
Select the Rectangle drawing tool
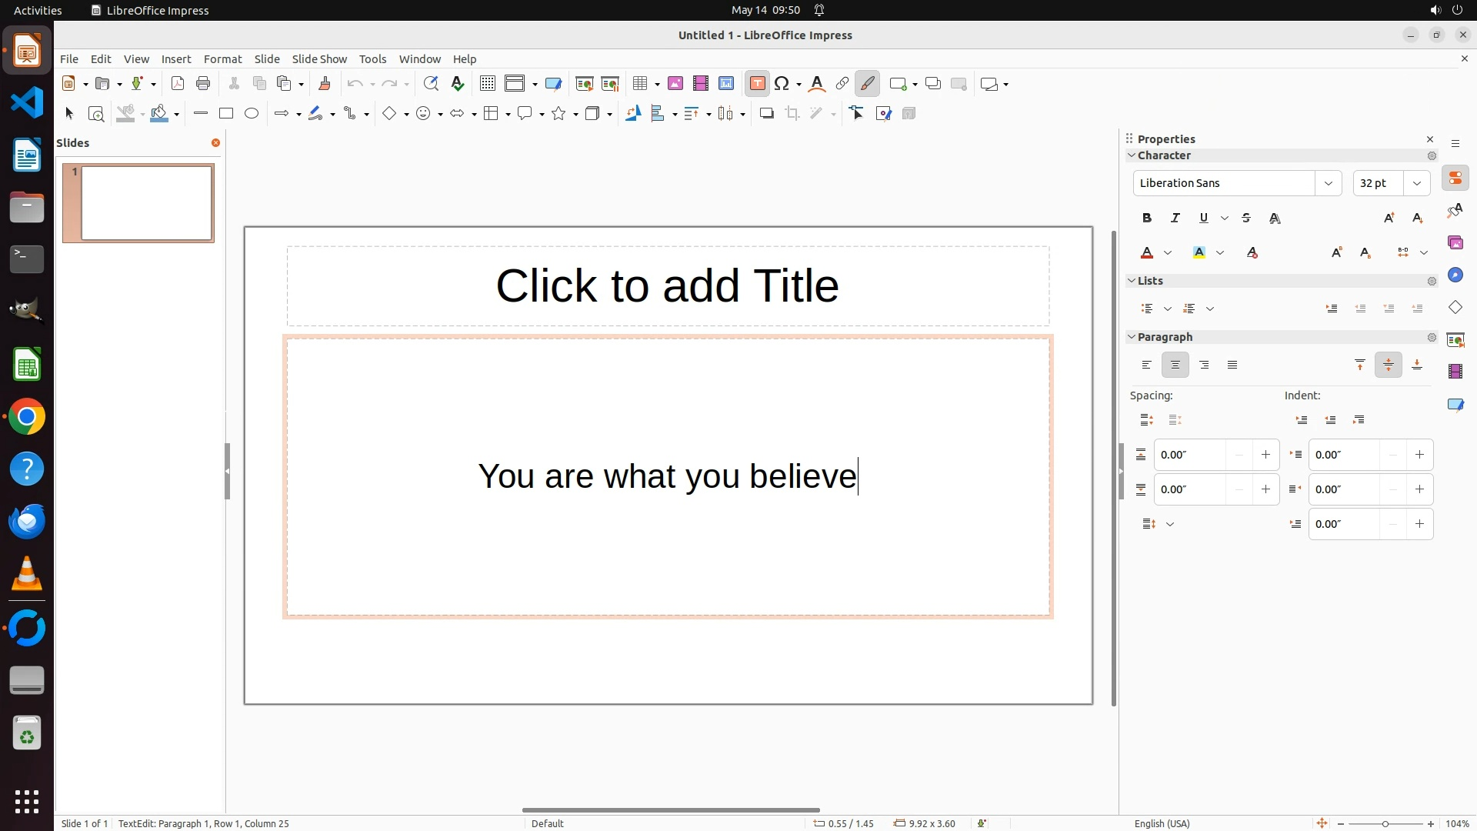click(x=225, y=114)
